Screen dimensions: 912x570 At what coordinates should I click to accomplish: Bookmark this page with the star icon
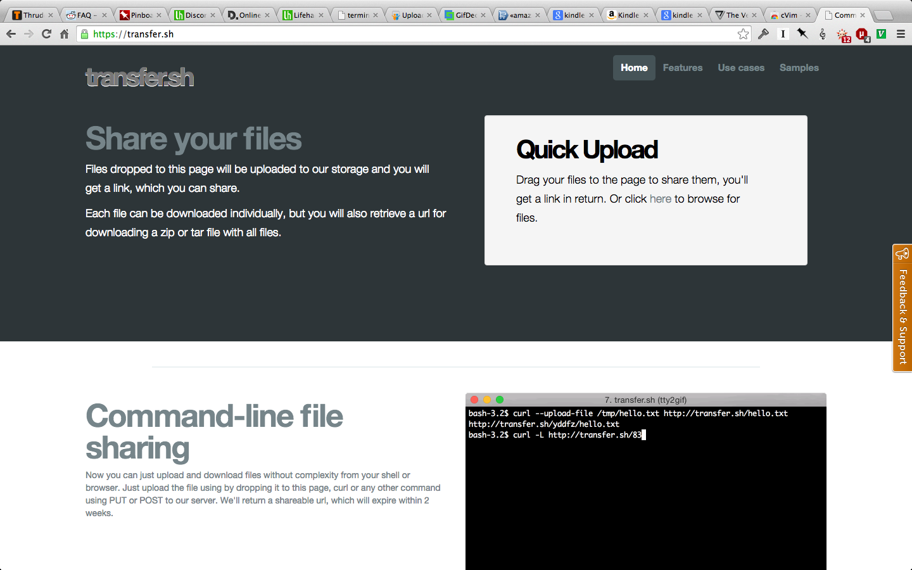pos(743,34)
